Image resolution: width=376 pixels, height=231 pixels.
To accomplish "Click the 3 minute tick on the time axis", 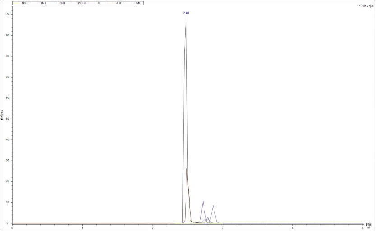I will click(223, 227).
